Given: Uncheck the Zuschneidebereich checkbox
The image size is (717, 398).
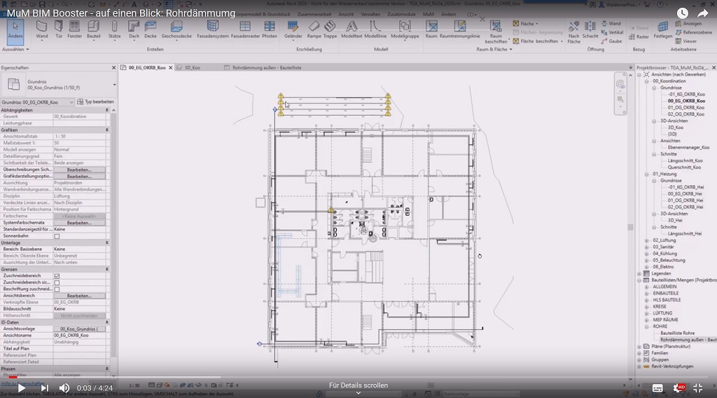Looking at the screenshot, I should 57,276.
